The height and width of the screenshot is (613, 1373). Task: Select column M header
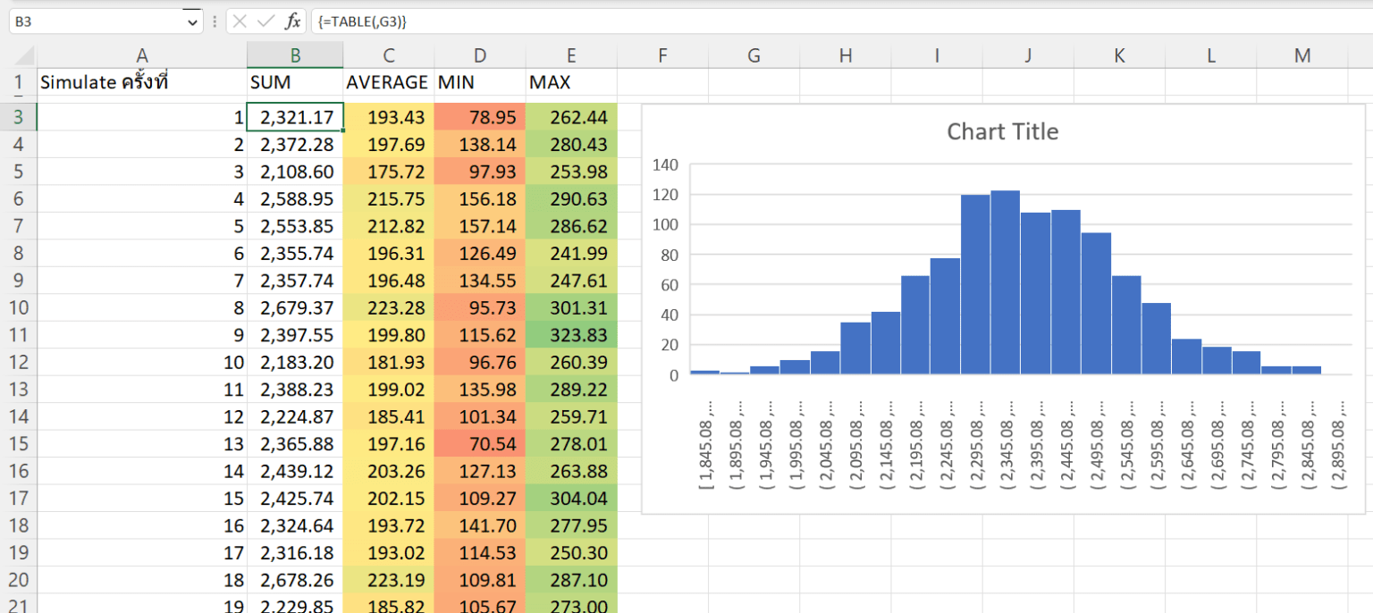(x=1301, y=55)
